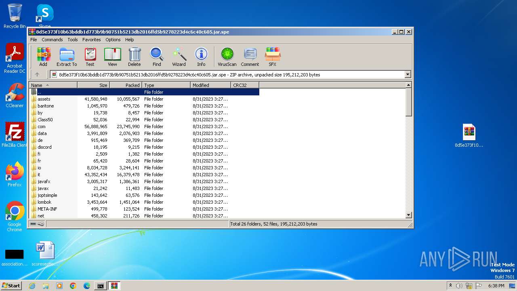The height and width of the screenshot is (291, 517).
Task: Open the Help menu
Action: pos(130,40)
